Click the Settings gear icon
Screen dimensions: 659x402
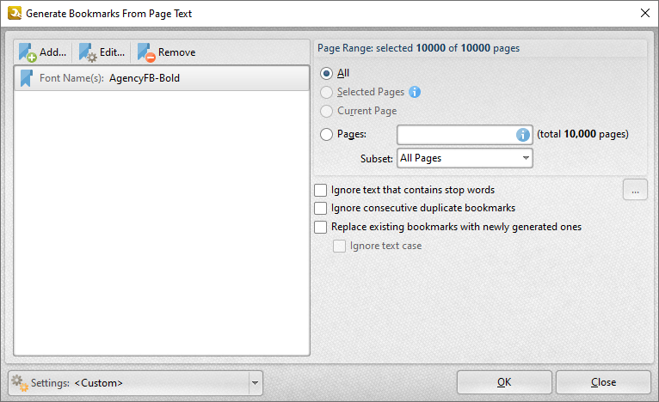pos(19,383)
